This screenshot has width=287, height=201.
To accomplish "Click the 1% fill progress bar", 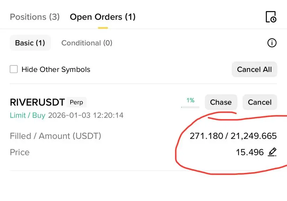I will coord(190,107).
